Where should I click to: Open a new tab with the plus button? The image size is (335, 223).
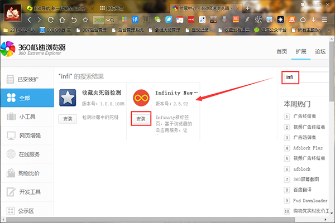coord(247,8)
